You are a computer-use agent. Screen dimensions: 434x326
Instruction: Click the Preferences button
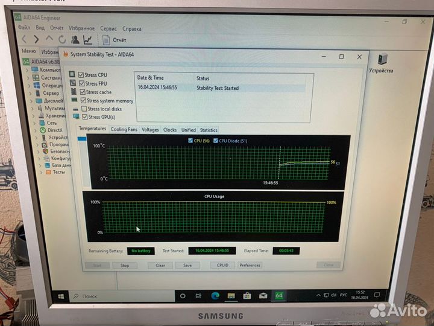pyautogui.click(x=250, y=265)
